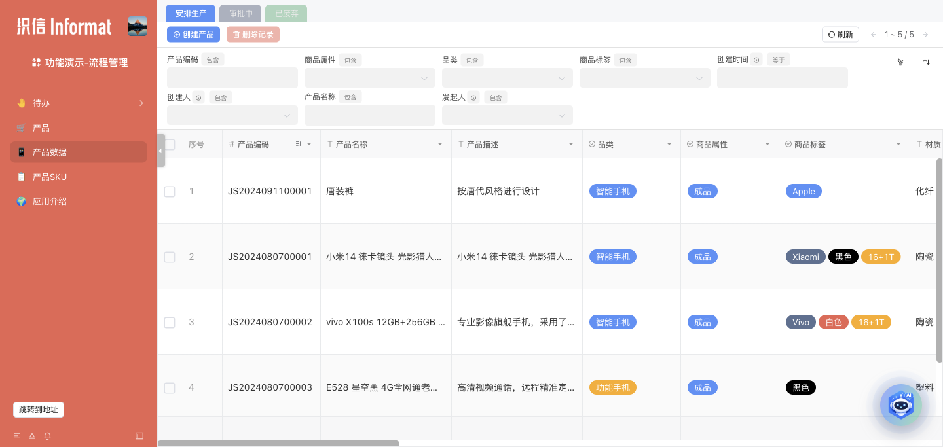Click the settings icon next to 创建时间 filter
Viewport: 943px width, 447px height.
pyautogui.click(x=756, y=60)
